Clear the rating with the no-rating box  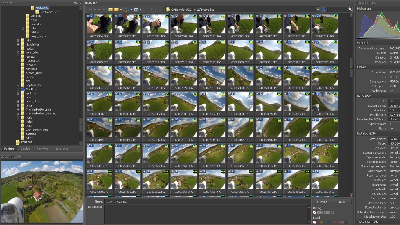[x=314, y=213]
